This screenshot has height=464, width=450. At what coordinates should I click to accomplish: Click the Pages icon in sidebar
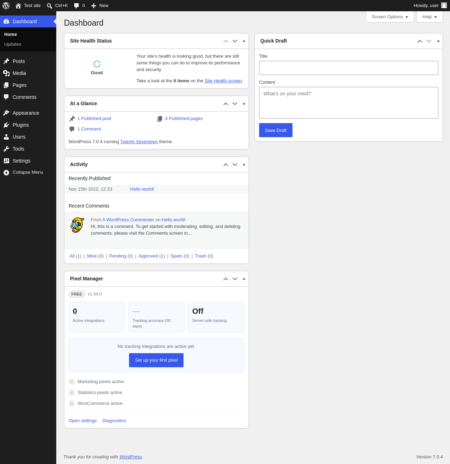click(6, 85)
